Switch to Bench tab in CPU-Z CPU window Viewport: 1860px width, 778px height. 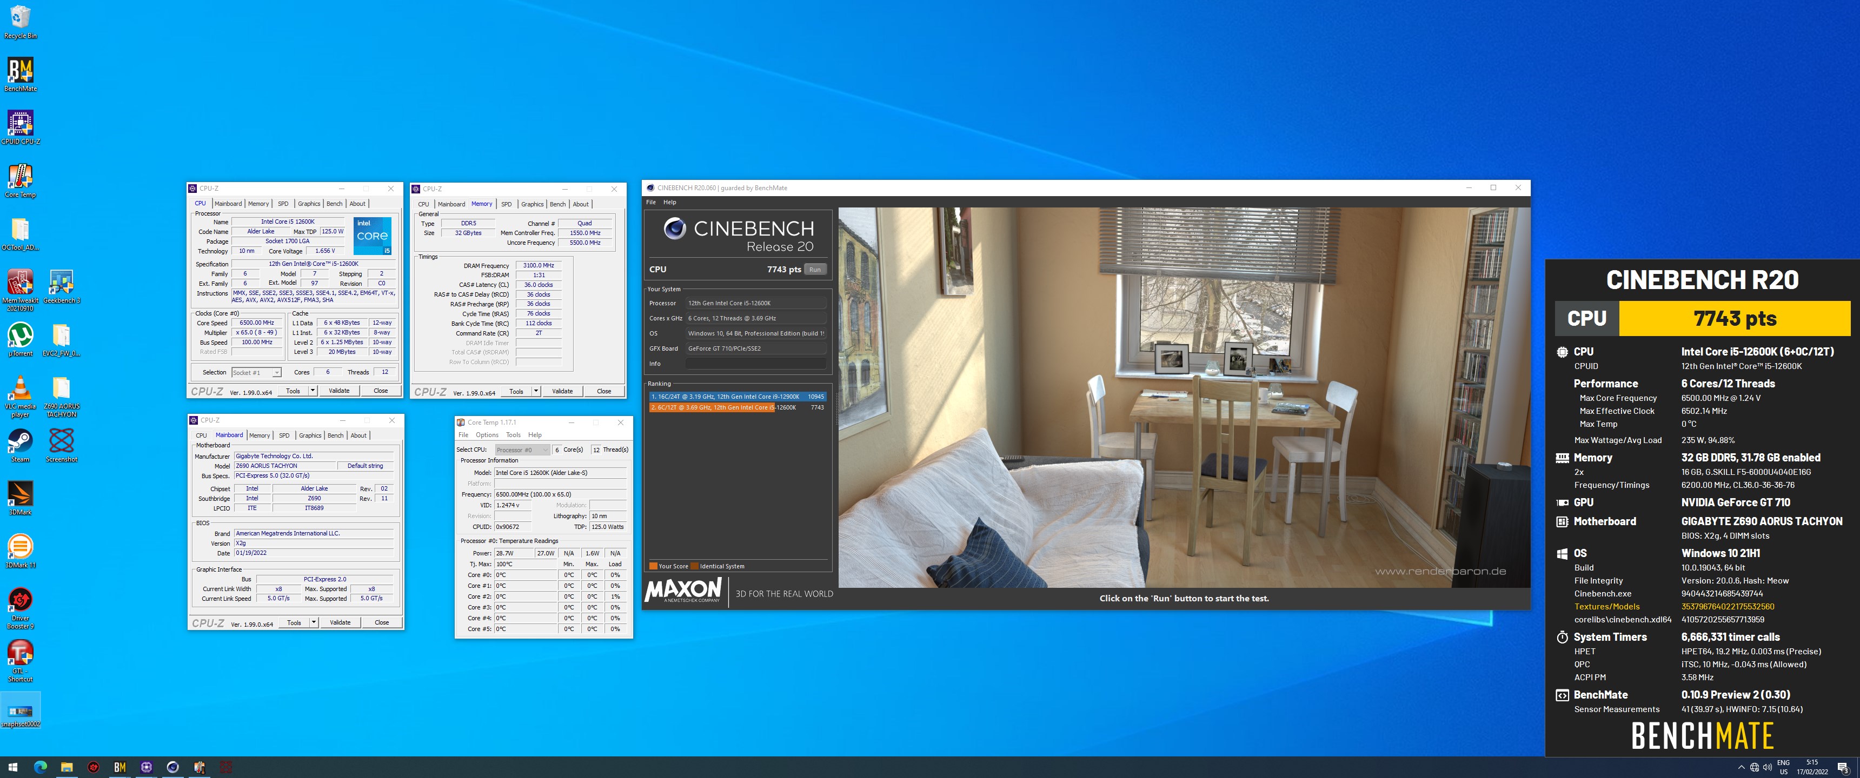[x=334, y=204]
